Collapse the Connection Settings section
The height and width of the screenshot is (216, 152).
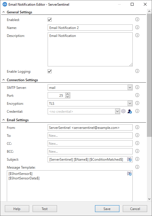click(x=4, y=80)
